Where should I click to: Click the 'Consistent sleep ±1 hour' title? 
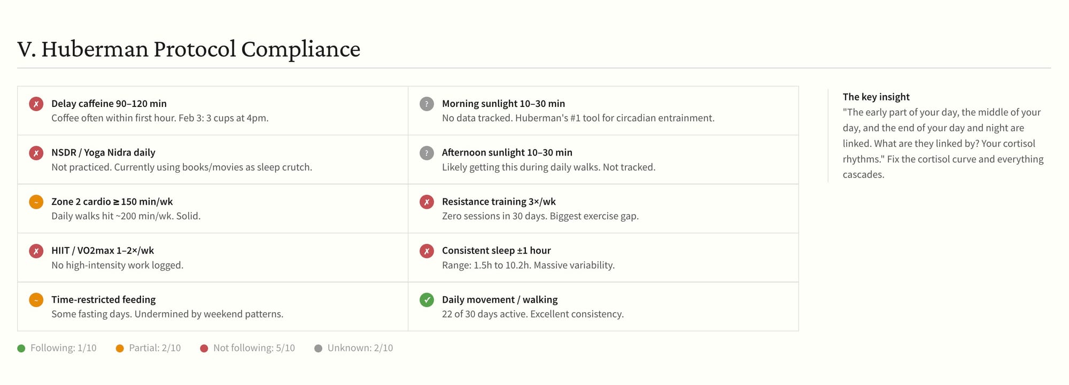496,251
